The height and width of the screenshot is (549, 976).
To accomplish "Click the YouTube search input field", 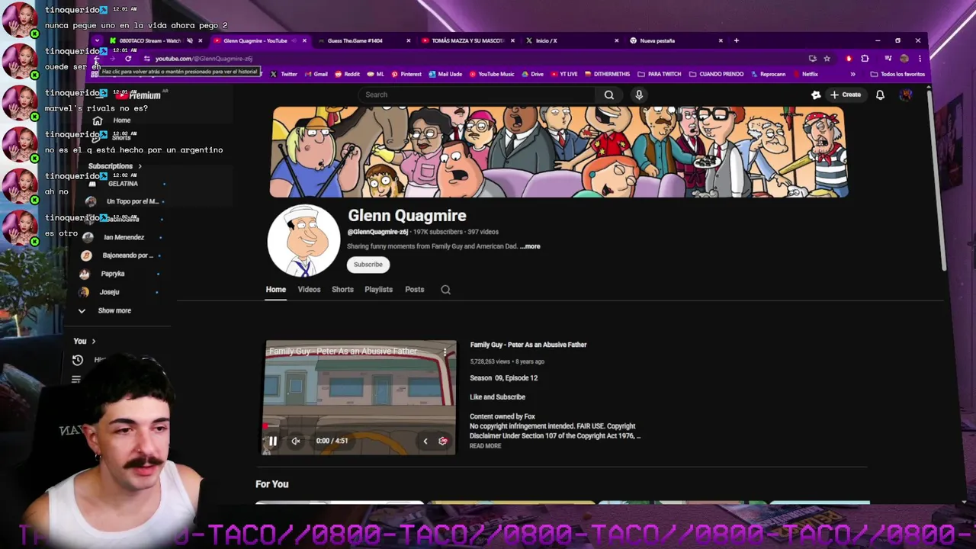I will pos(479,95).
